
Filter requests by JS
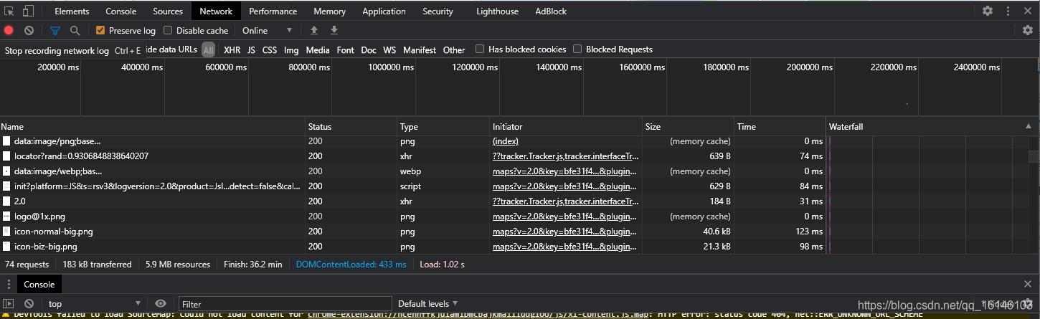pyautogui.click(x=251, y=49)
